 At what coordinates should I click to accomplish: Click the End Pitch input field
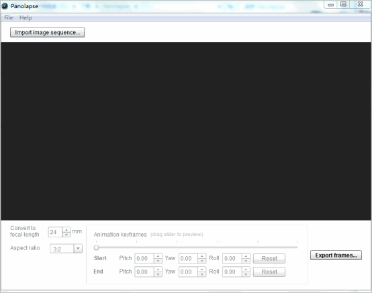click(x=144, y=272)
